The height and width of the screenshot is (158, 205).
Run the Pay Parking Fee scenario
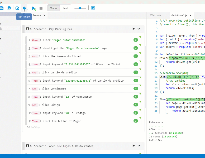134,29
